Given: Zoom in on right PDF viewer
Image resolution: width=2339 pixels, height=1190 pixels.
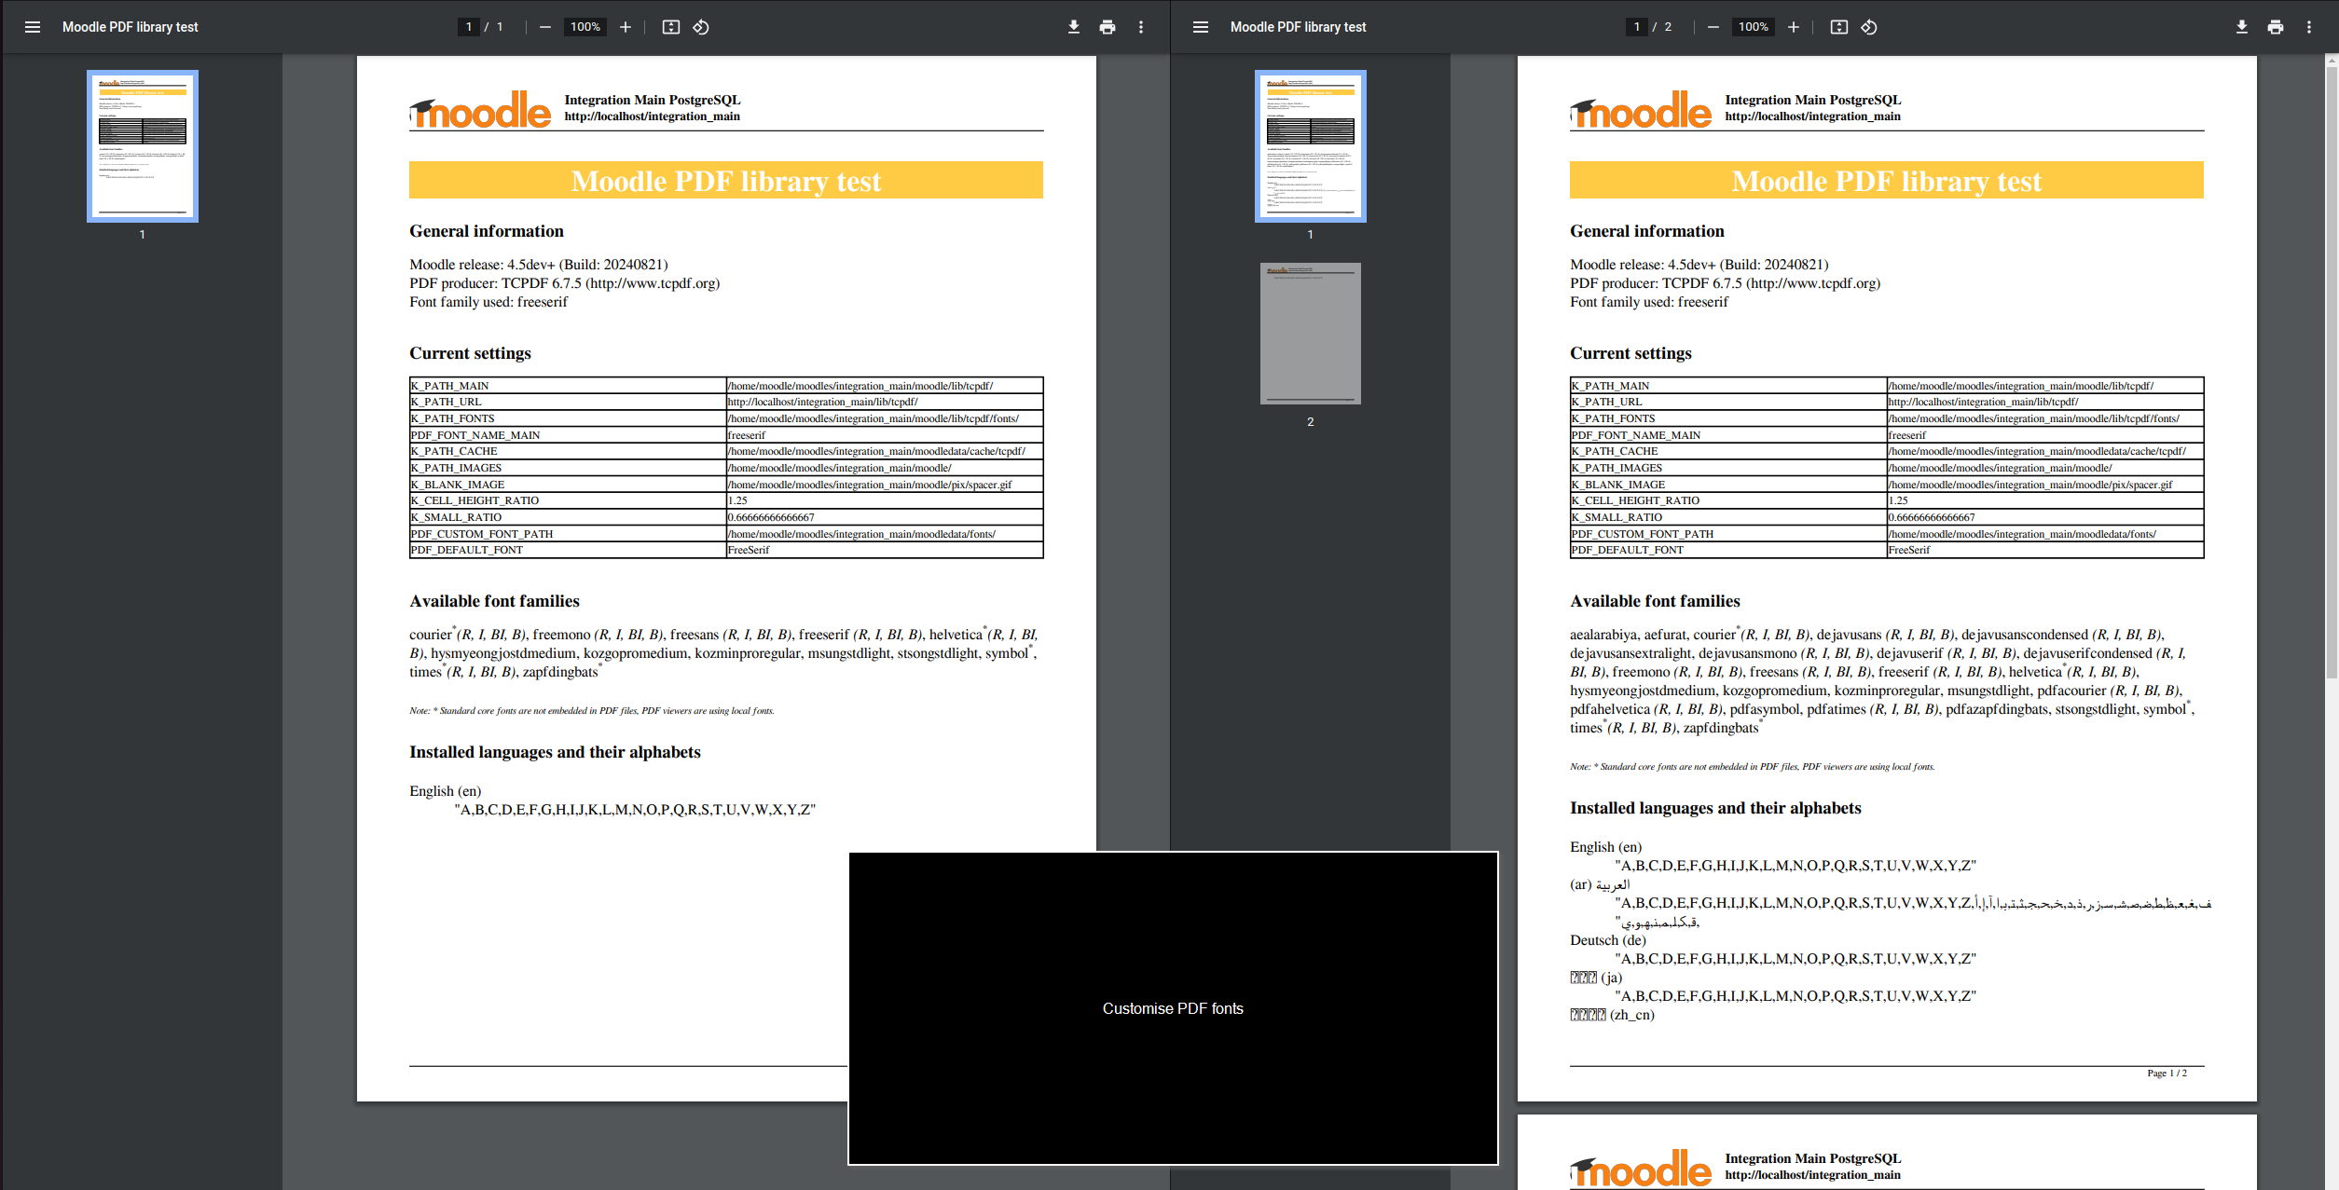Looking at the screenshot, I should pyautogui.click(x=1794, y=27).
